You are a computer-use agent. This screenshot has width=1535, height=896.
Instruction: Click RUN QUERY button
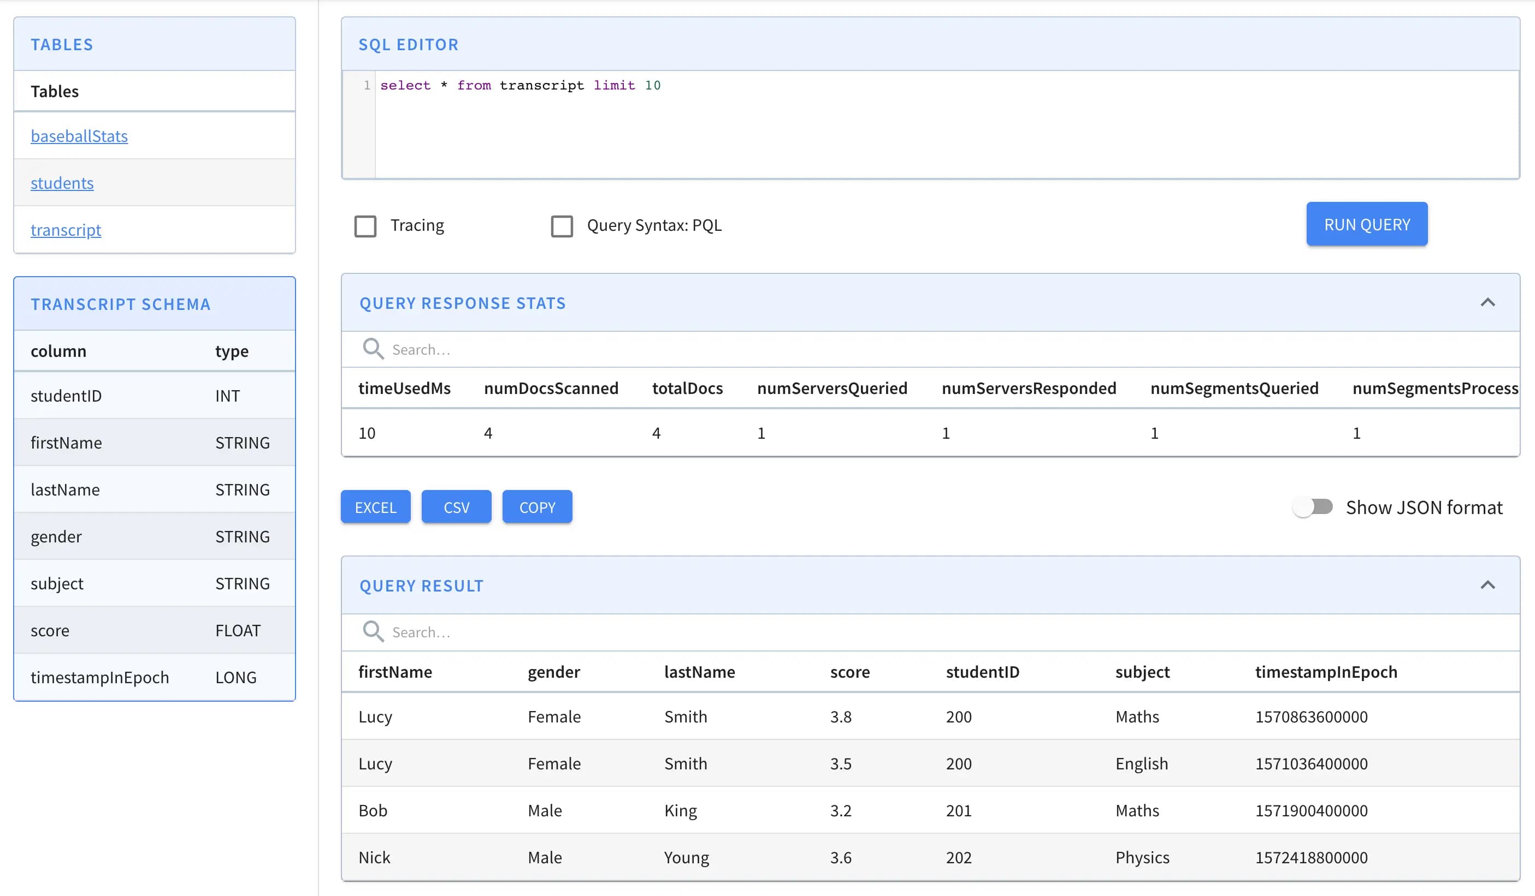pos(1367,224)
